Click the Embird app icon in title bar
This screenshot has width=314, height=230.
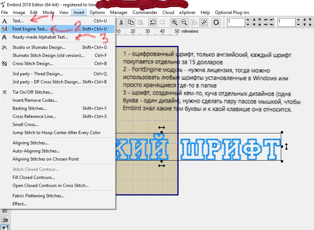pyautogui.click(x=3, y=4)
